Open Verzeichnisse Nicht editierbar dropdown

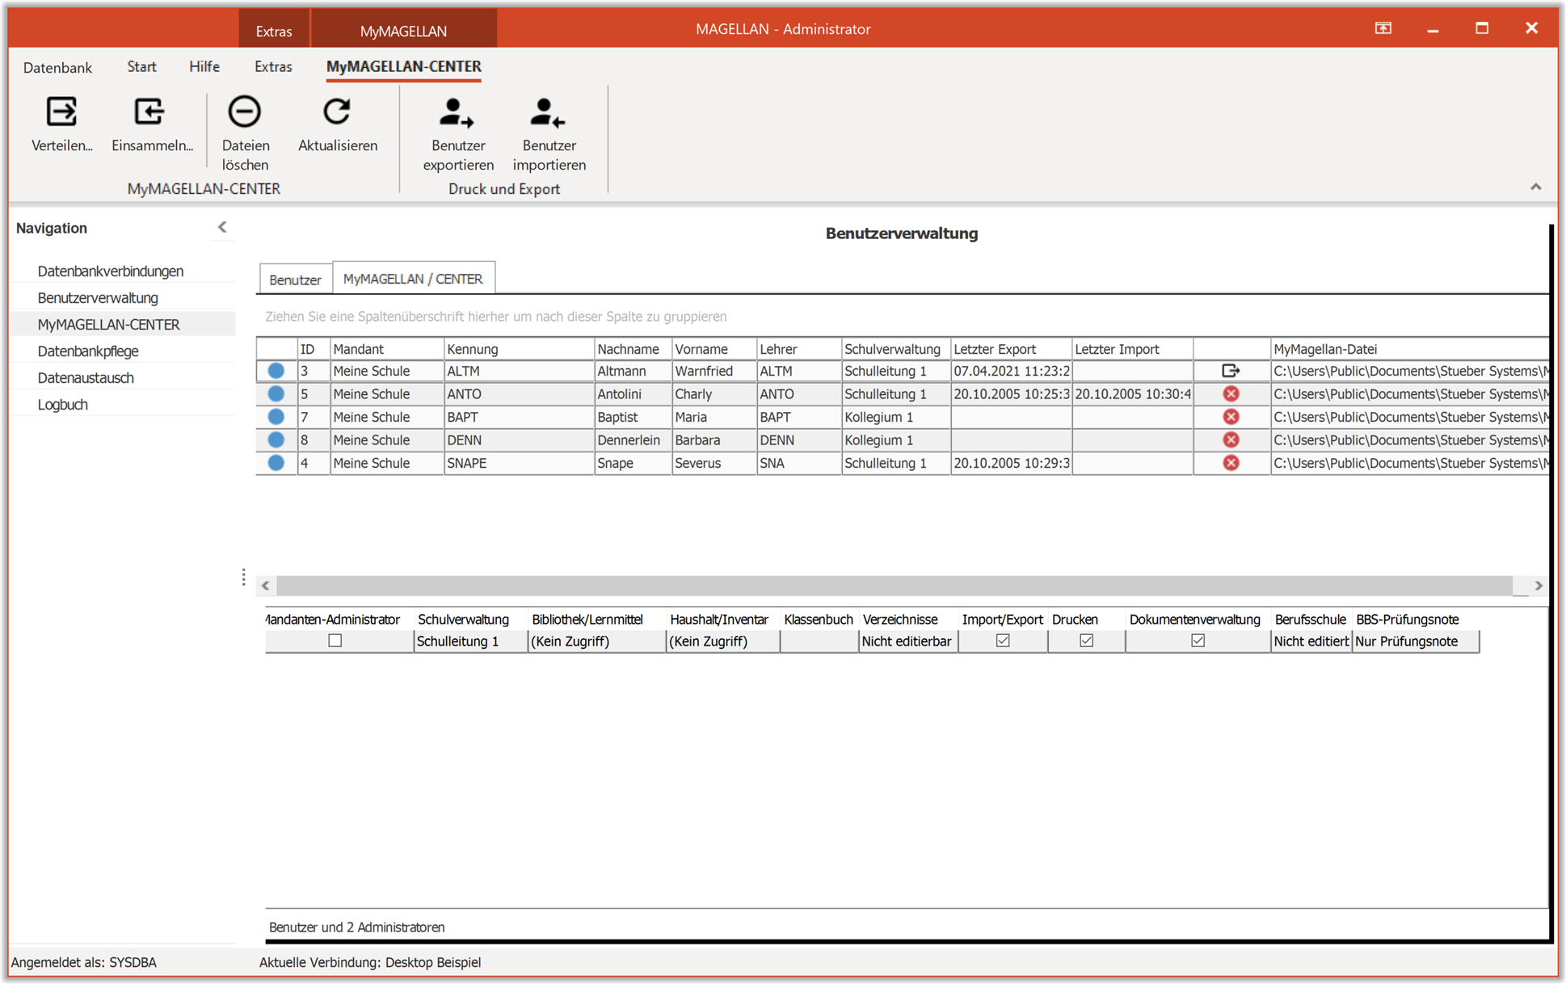coord(908,641)
